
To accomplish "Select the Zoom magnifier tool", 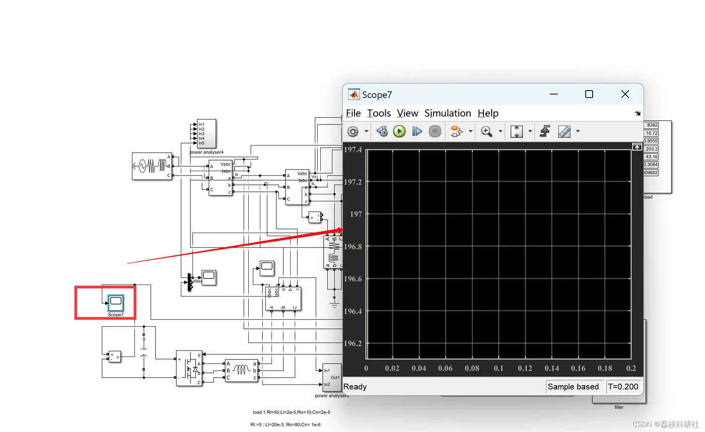I will [x=486, y=131].
